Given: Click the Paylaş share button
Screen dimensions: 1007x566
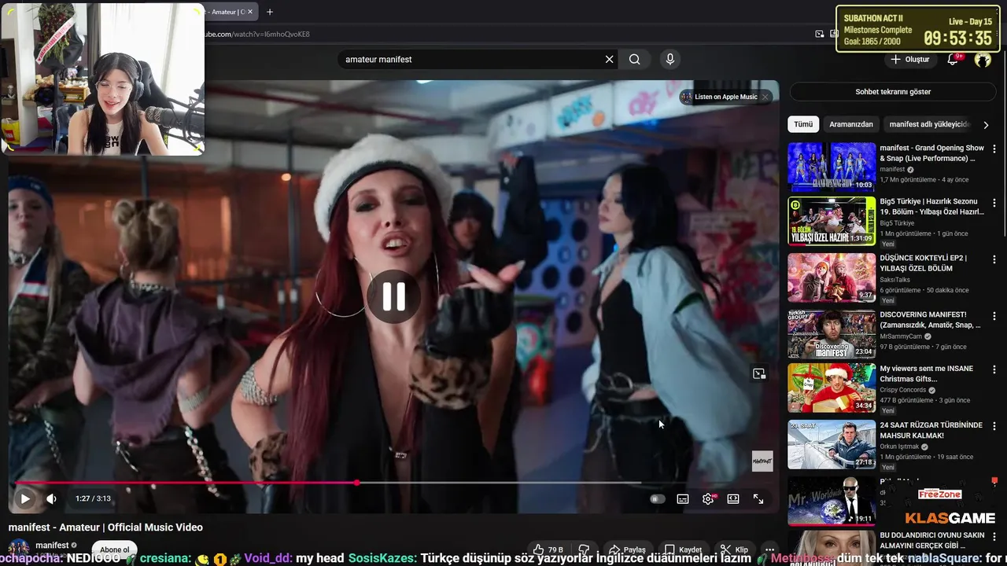Looking at the screenshot, I should coord(627,549).
